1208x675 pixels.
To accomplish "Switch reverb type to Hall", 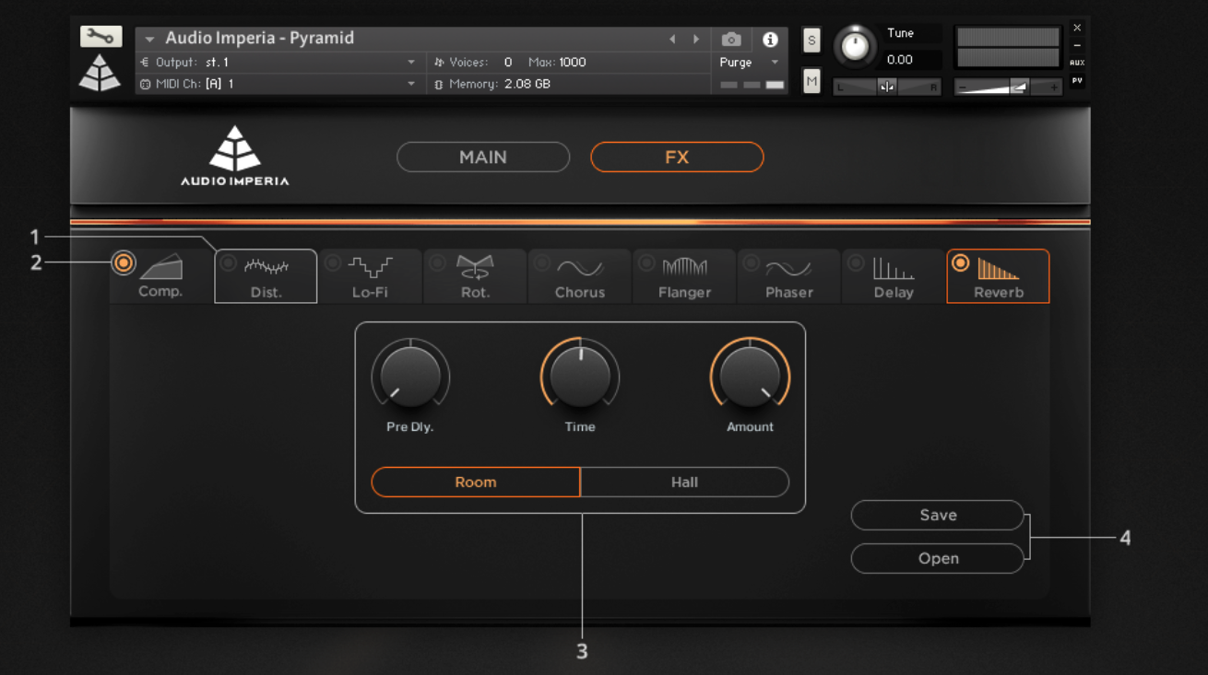I will click(x=684, y=482).
